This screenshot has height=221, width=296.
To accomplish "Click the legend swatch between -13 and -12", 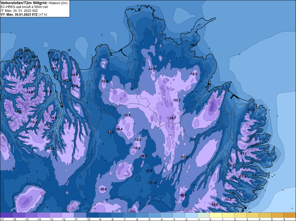I will (56, 215).
